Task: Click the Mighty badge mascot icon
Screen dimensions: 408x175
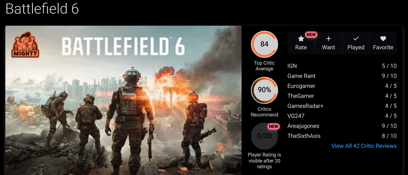Action: coord(25,45)
